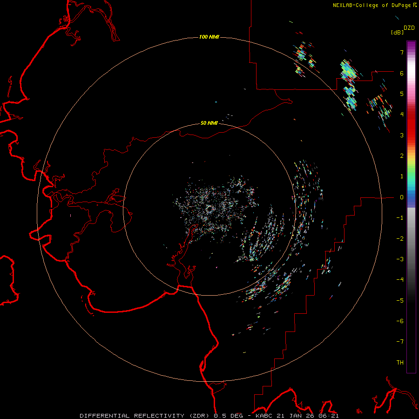
Task: Click the 3 dB scale value
Action: tap(402, 135)
